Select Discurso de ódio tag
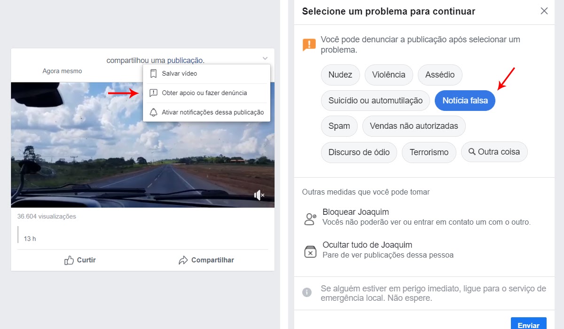564x329 pixels. point(359,152)
